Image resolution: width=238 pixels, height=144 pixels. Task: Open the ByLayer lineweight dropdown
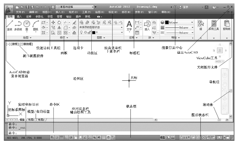click(x=179, y=28)
